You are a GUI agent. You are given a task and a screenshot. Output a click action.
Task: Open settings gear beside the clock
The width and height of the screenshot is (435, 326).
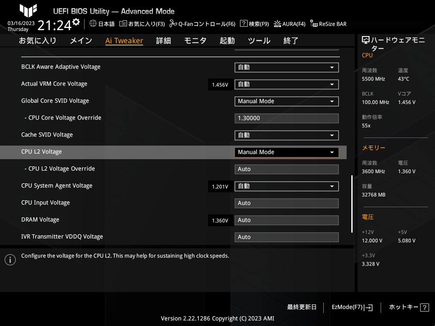tap(76, 22)
